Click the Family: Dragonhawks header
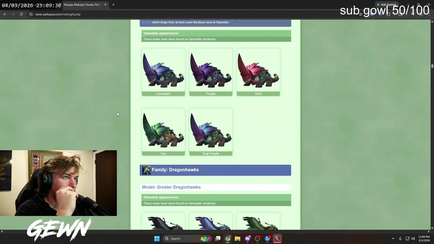 coord(215,170)
